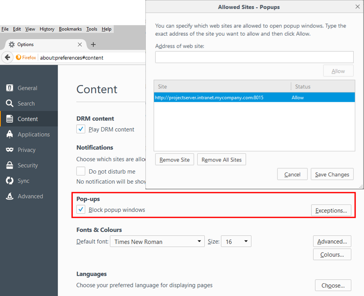Click the Search magnifier icon in sidebar
The width and height of the screenshot is (364, 296).
[x=10, y=103]
